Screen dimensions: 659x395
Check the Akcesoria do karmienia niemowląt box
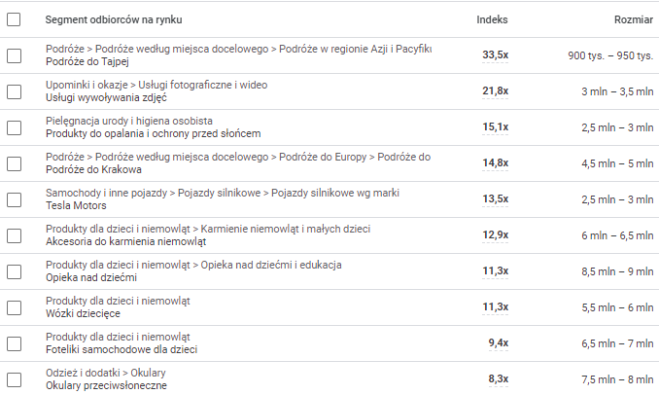click(14, 235)
